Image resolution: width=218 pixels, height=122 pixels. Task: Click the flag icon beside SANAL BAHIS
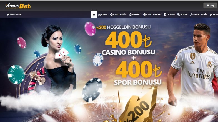coord(191,15)
